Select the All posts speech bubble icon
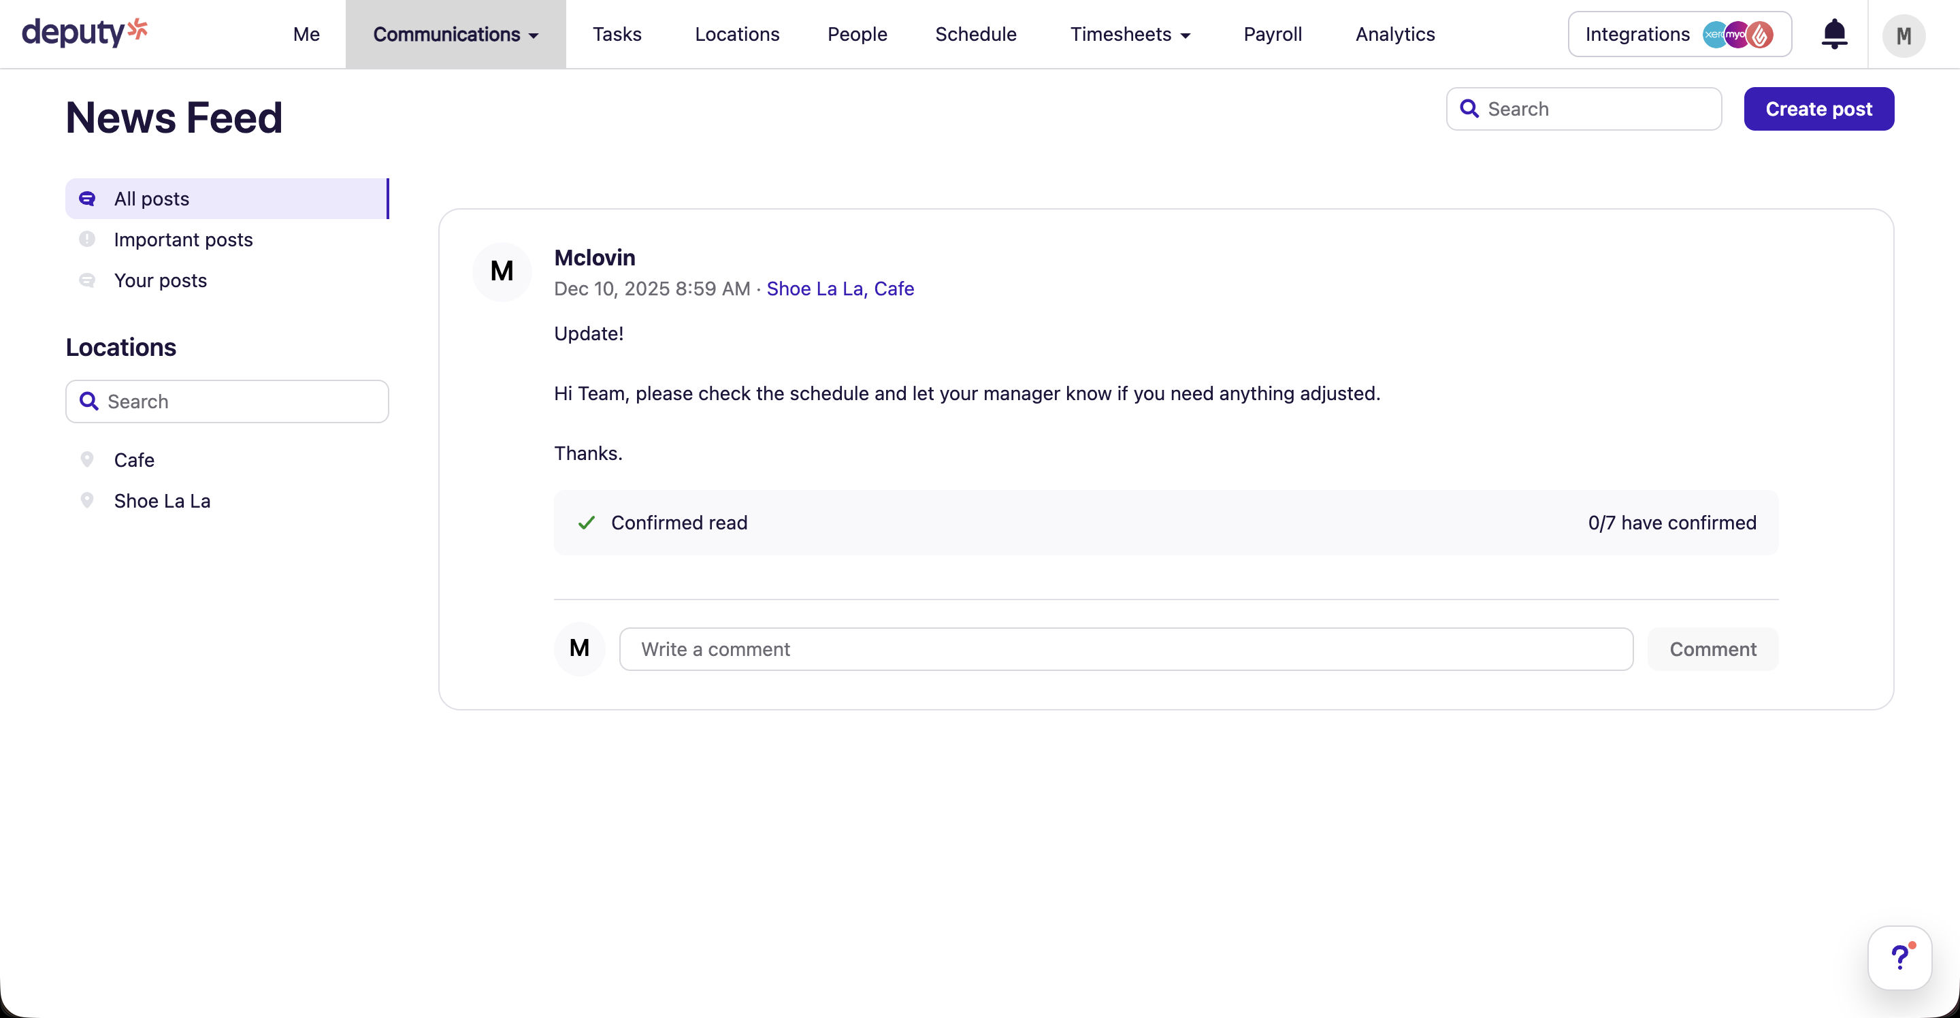This screenshot has height=1018, width=1960. (x=88, y=198)
